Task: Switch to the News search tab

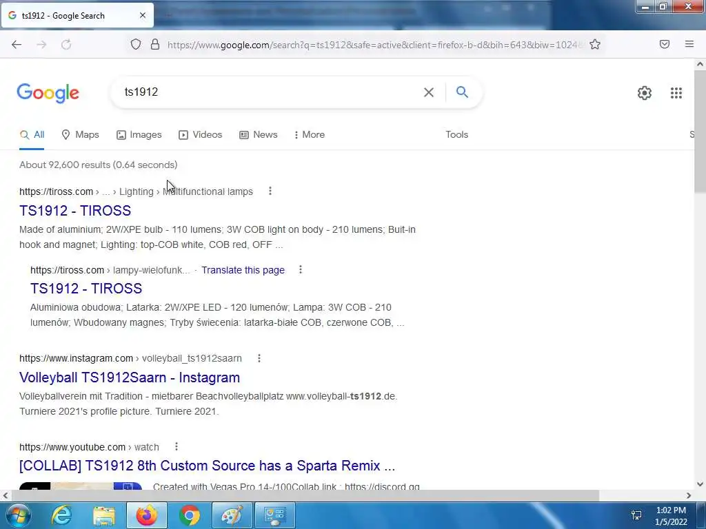Action: point(258,135)
